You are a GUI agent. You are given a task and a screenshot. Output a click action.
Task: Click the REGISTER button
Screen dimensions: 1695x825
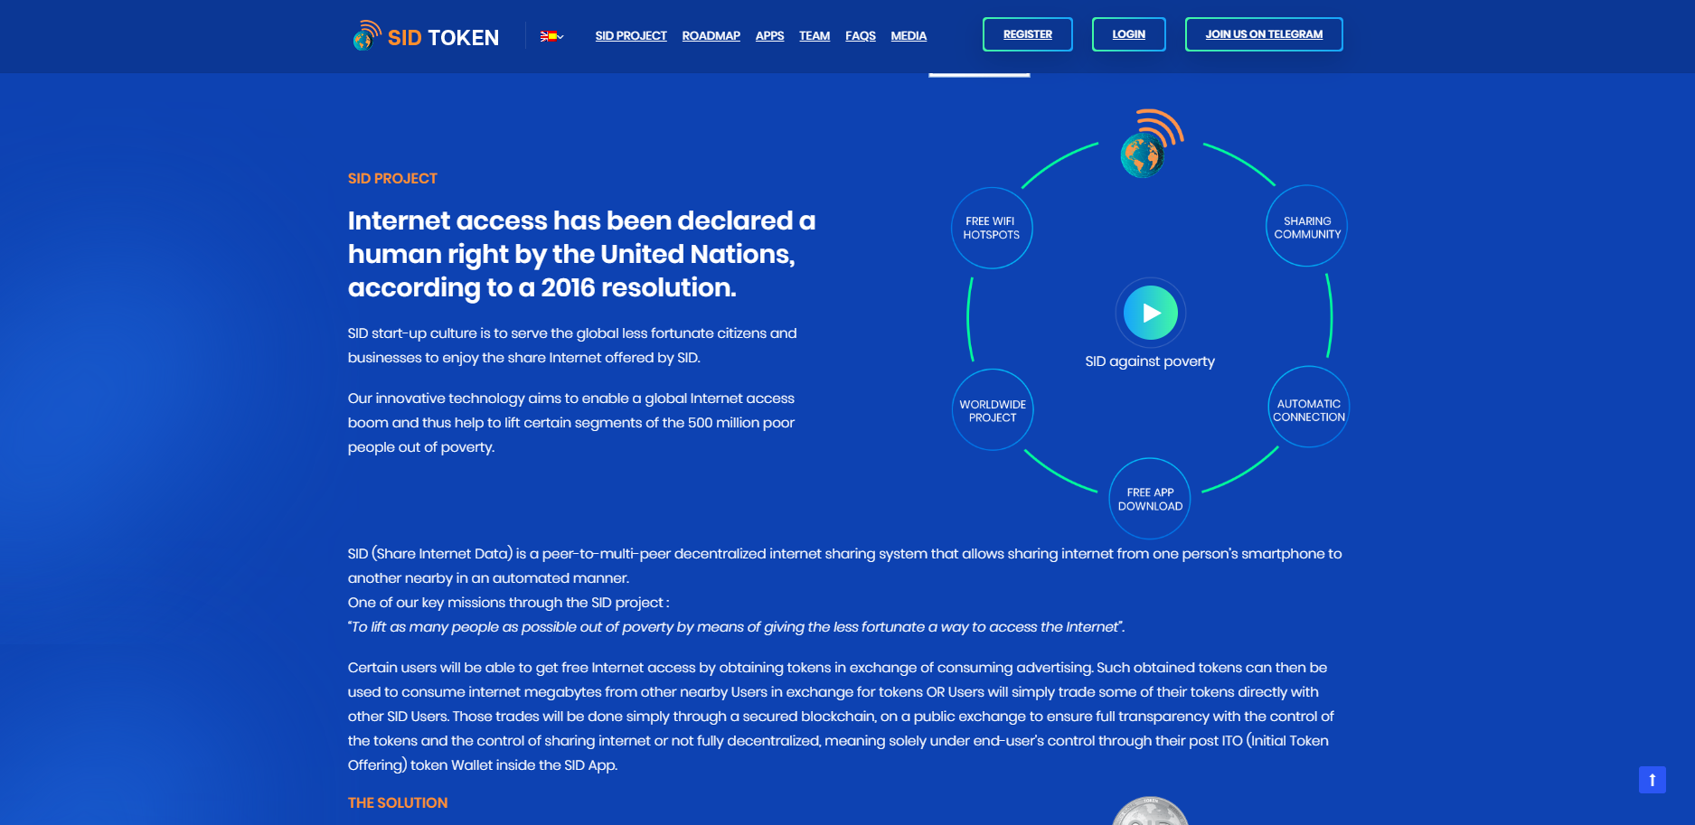pyautogui.click(x=1028, y=34)
